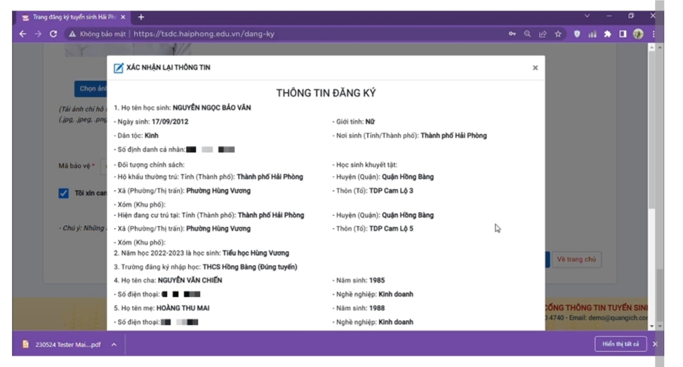Click 'Hiển thị tất cả' downloads button

621,344
